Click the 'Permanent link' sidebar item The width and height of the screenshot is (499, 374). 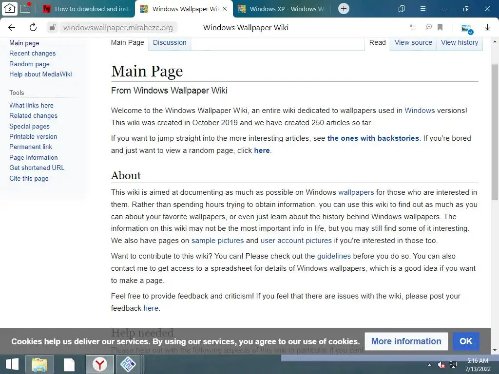31,147
